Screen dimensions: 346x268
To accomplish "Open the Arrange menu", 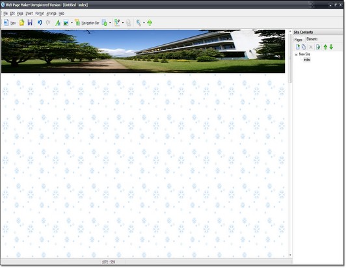I will pos(51,14).
